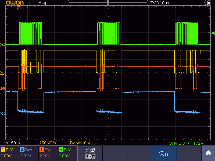Click the T:332.0us time readout
The height and width of the screenshot is (161, 215).
click(160, 3)
